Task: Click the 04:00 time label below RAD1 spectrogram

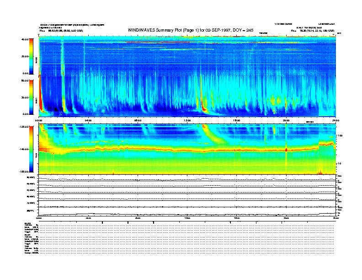Action: tap(88, 120)
